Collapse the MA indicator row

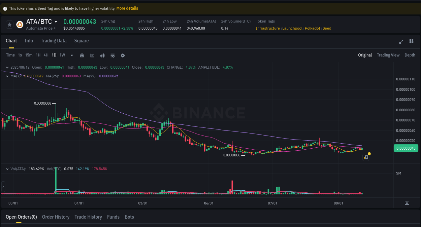pos(7,76)
